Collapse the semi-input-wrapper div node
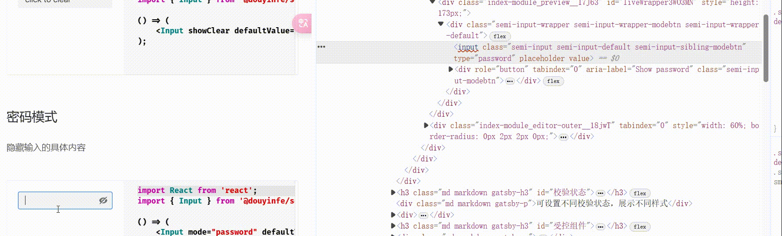This screenshot has width=782, height=236. point(441,25)
